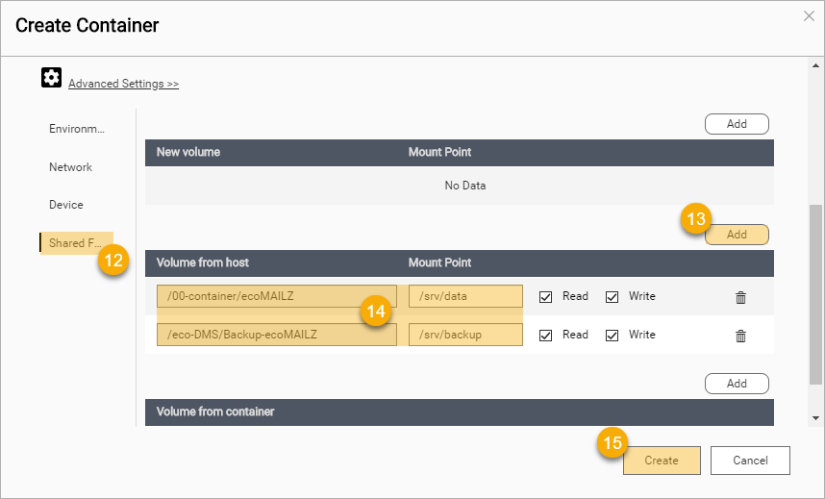Click the scrollbar down arrow
This screenshot has height=499, width=825.
tap(815, 418)
